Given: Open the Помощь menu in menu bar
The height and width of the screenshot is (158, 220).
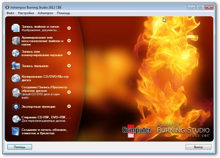Looking at the screenshot, I should tap(63, 13).
